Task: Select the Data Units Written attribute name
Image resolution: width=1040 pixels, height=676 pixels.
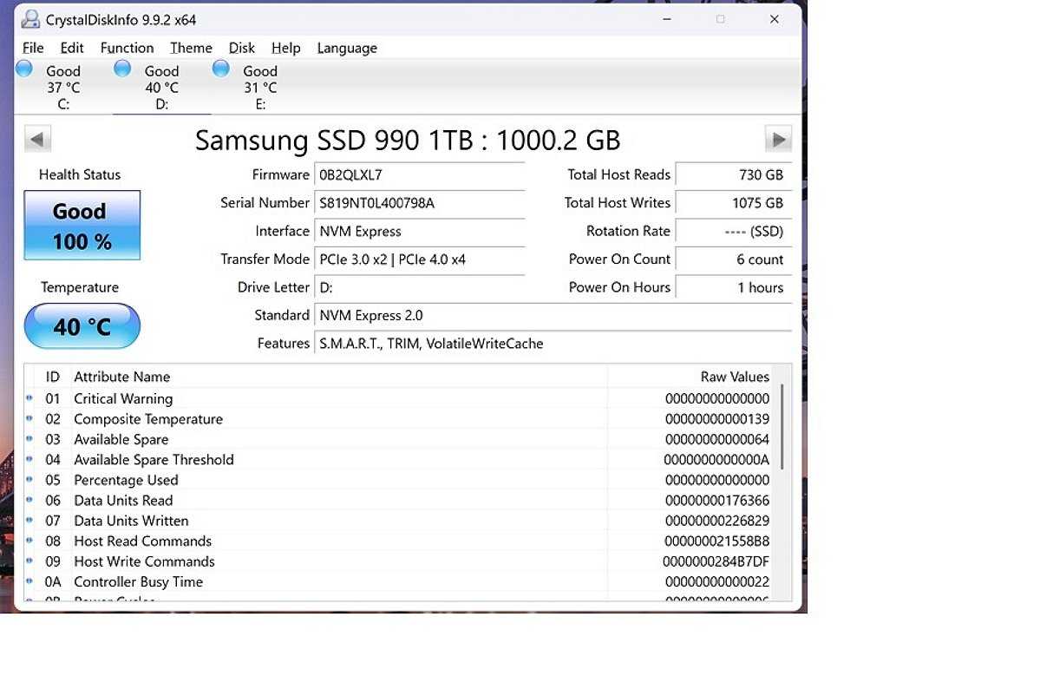Action: (131, 521)
